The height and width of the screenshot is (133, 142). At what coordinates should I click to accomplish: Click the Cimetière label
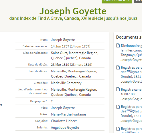point(41,83)
